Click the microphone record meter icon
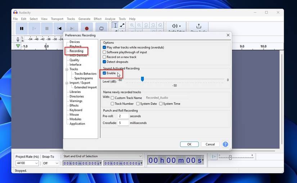This screenshot has width=297, height=183. pos(18,39)
